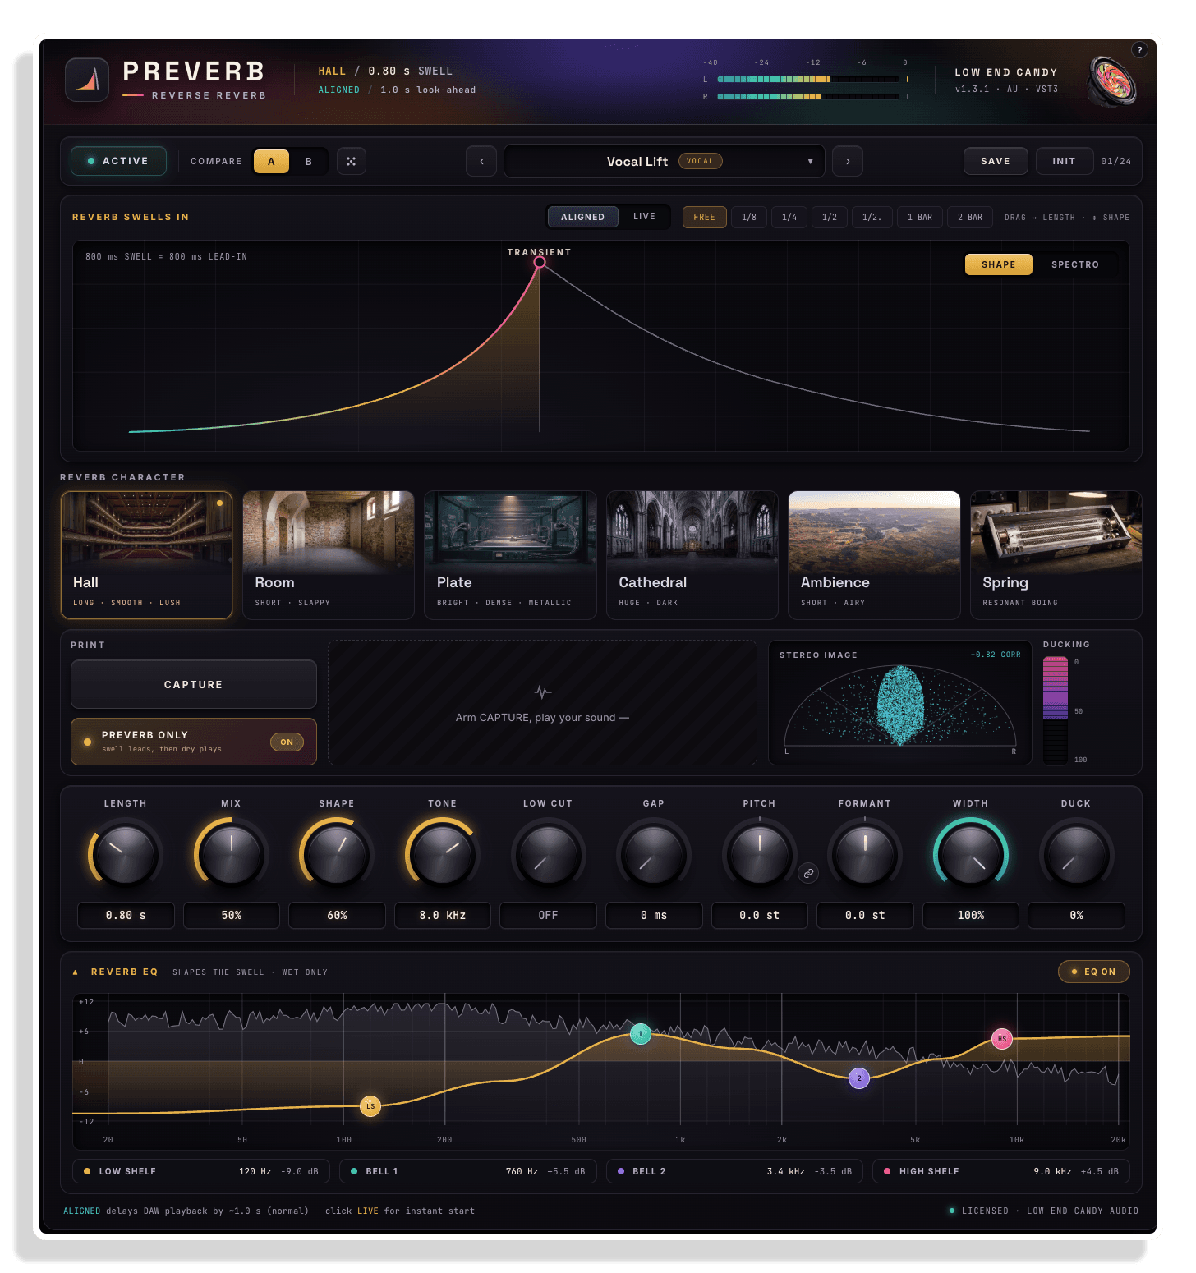
Task: Open HIGH SHELF band settings
Action: coord(1001,1171)
